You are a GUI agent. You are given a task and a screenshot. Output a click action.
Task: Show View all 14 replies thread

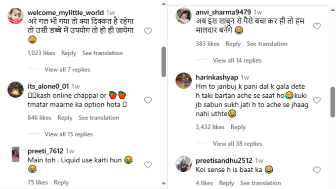pos(237,60)
